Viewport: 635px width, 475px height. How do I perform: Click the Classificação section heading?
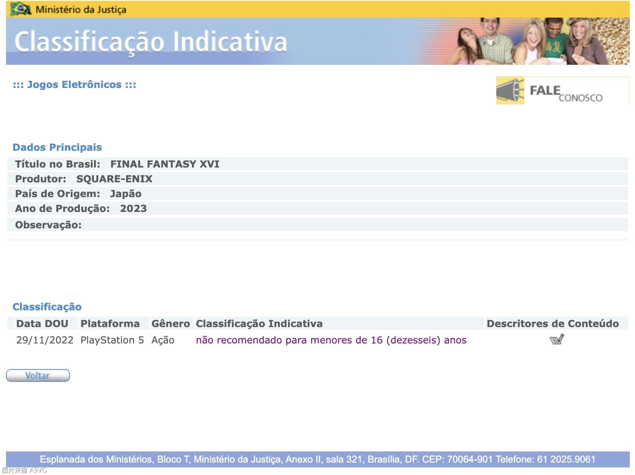click(x=47, y=307)
